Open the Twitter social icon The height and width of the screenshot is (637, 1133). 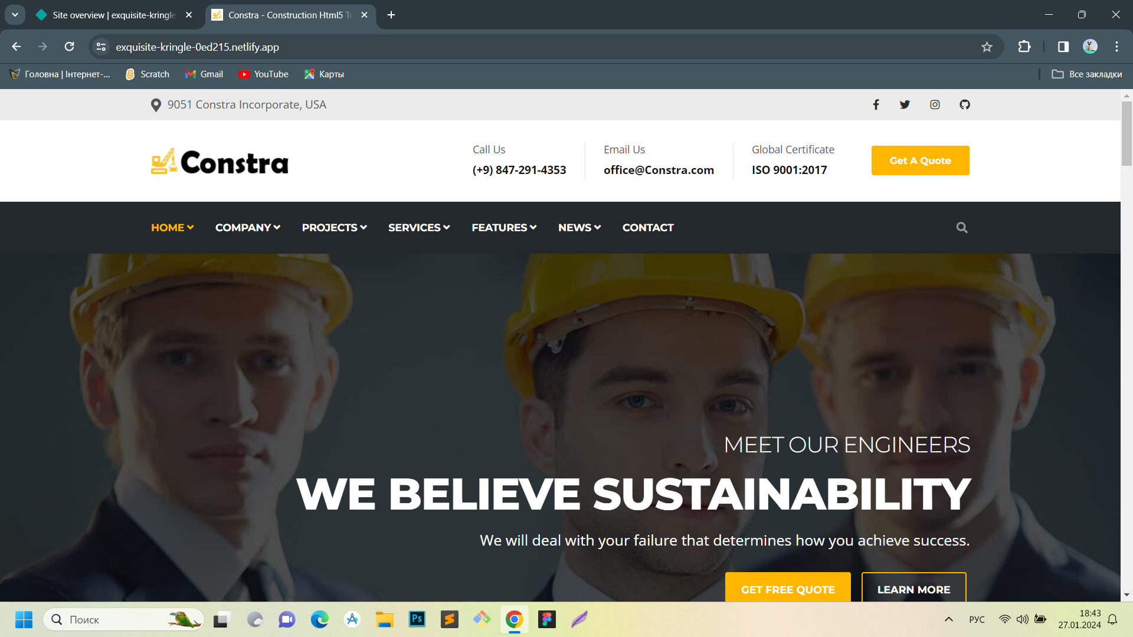click(x=905, y=104)
